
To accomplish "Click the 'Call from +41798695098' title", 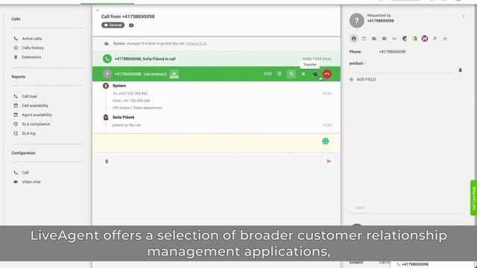I will click(x=127, y=16).
